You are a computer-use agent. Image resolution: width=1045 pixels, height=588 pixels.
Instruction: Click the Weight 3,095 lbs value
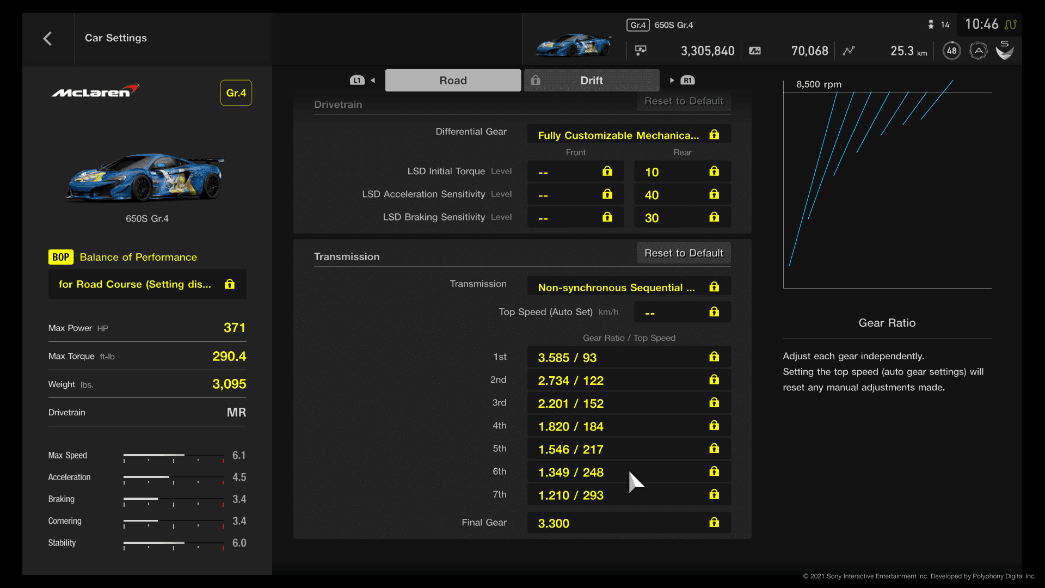click(x=229, y=384)
